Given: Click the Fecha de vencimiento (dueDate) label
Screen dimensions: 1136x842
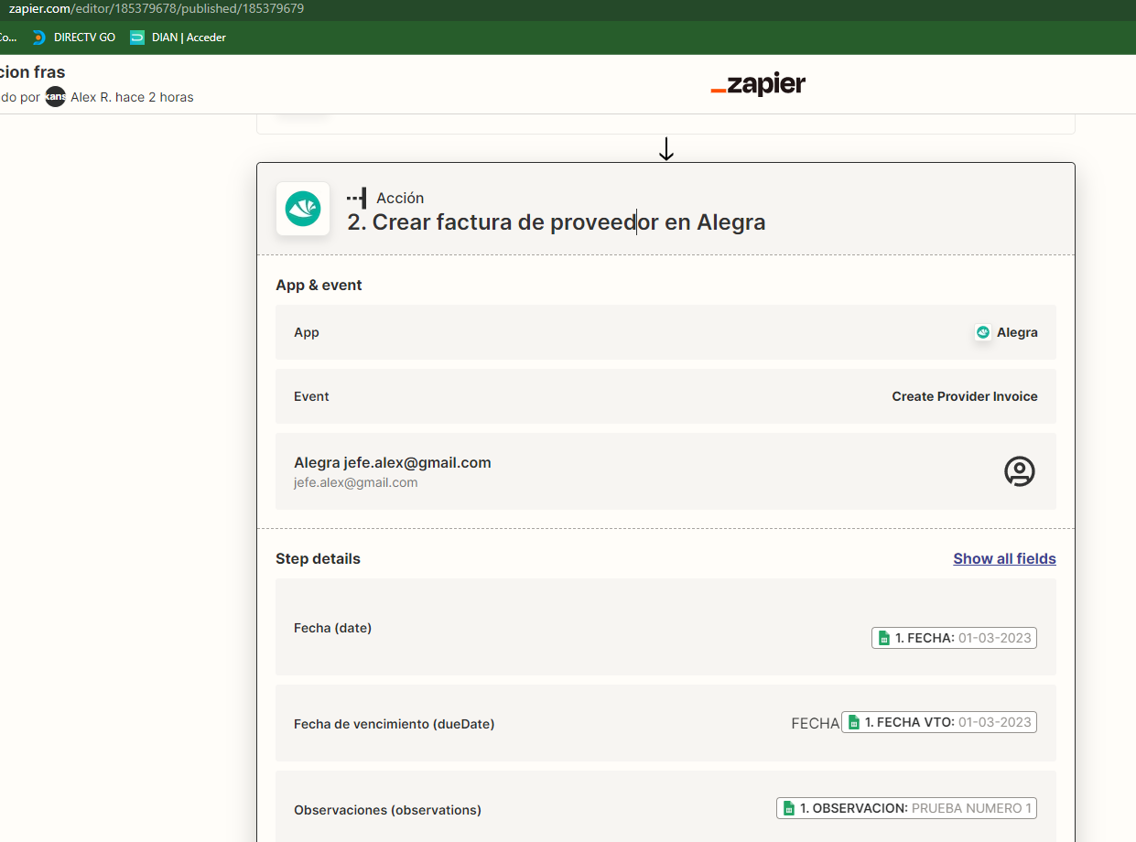Looking at the screenshot, I should point(394,724).
